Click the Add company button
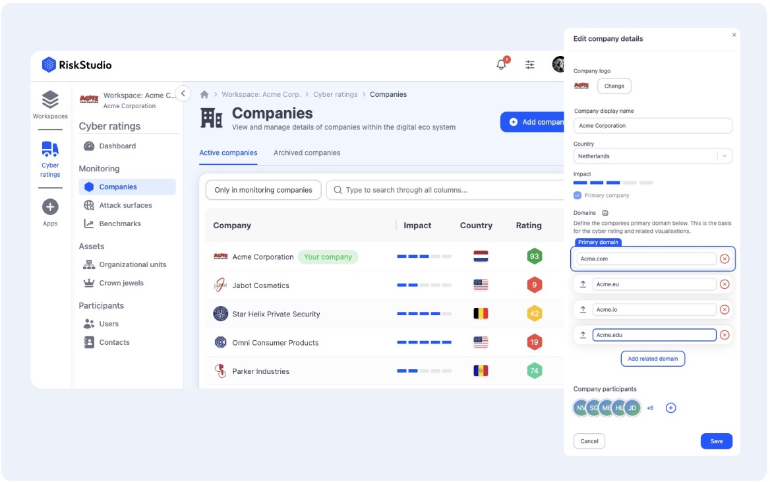This screenshot has width=770, height=482. click(532, 122)
